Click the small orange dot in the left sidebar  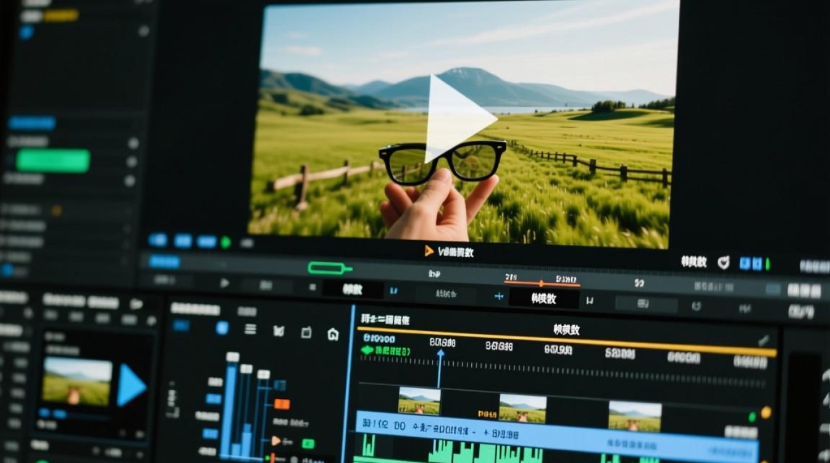click(56, 211)
